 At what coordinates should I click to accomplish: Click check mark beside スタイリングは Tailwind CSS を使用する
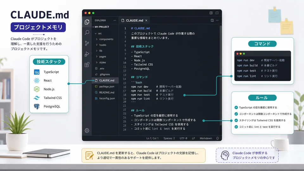[x=236, y=120]
